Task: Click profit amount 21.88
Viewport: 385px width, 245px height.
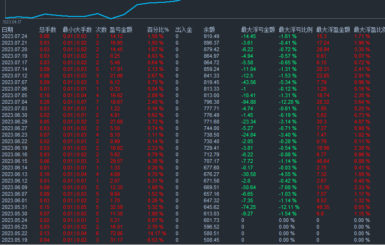Action: coord(116,76)
